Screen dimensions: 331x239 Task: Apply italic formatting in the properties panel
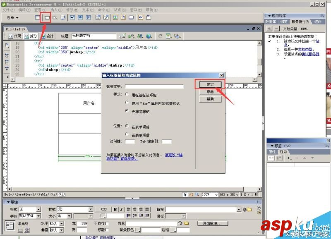point(122,210)
